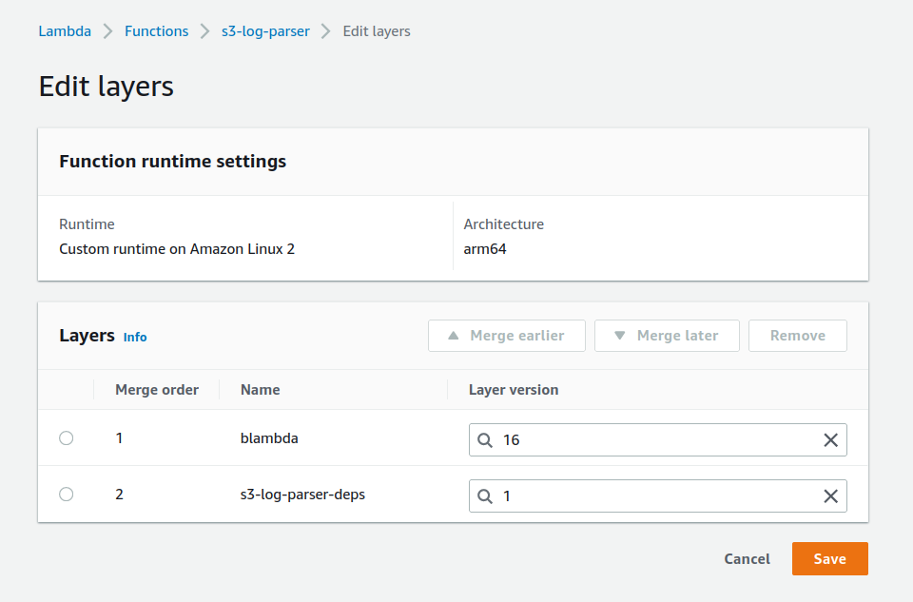Screen dimensions: 913x602
Task: Go to Lambda breadcrumb link
Action: point(65,31)
